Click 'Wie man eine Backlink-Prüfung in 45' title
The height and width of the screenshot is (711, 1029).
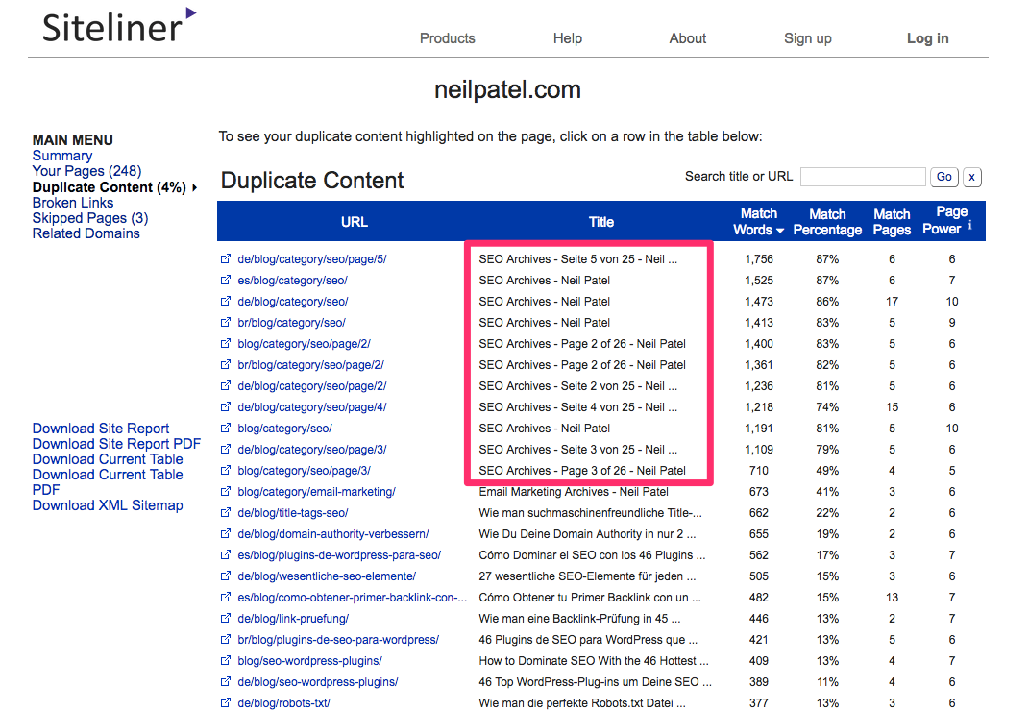[579, 619]
